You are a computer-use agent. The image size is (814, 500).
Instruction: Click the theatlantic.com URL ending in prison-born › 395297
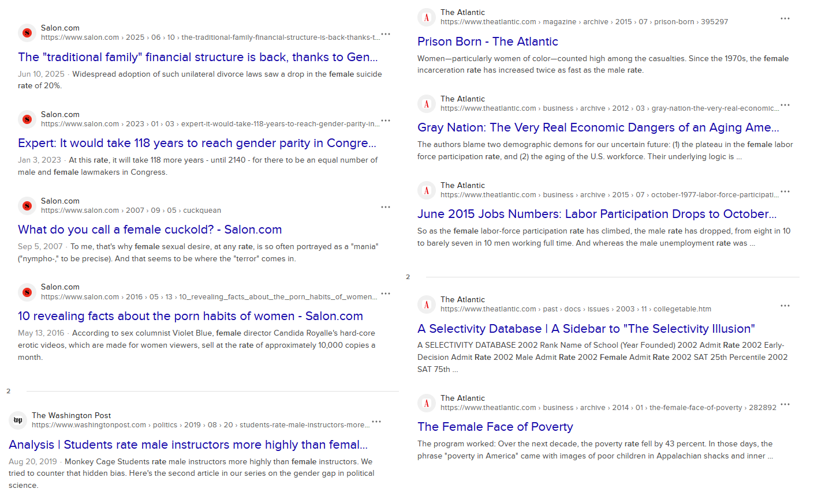point(584,22)
